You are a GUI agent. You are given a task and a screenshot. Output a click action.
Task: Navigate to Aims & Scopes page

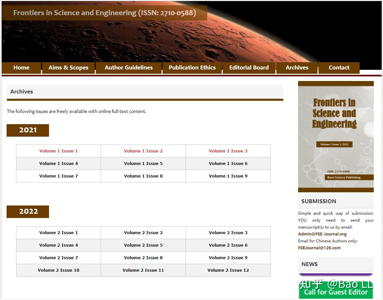[68, 68]
